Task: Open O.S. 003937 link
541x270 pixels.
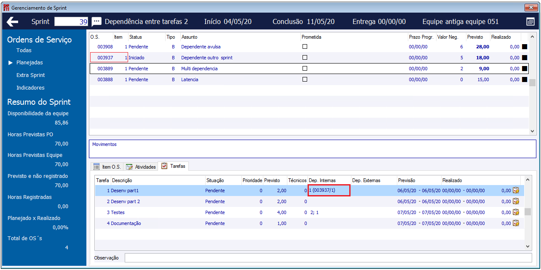Action: point(105,58)
